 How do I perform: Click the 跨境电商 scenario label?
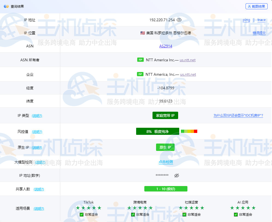coord(140,202)
